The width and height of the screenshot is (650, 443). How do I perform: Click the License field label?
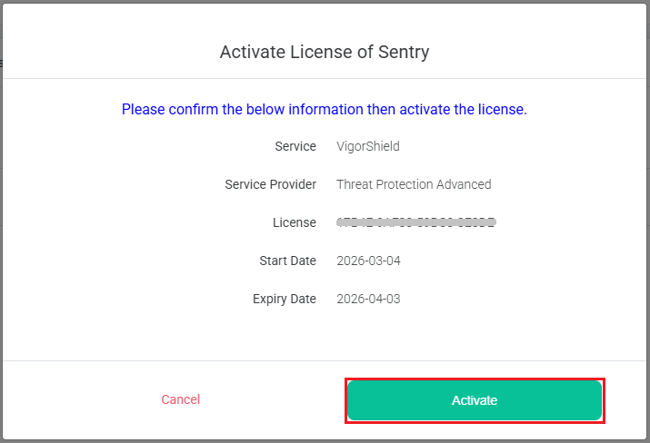(295, 222)
